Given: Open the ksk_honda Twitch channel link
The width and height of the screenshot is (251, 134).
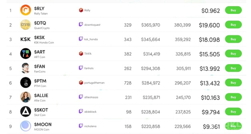Looking at the screenshot, I should pyautogui.click(x=91, y=39).
